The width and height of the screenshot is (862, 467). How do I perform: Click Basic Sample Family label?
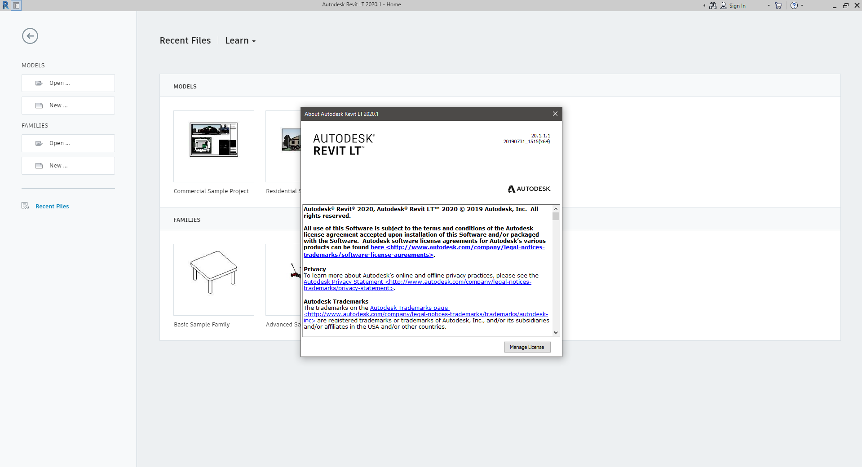(x=202, y=324)
